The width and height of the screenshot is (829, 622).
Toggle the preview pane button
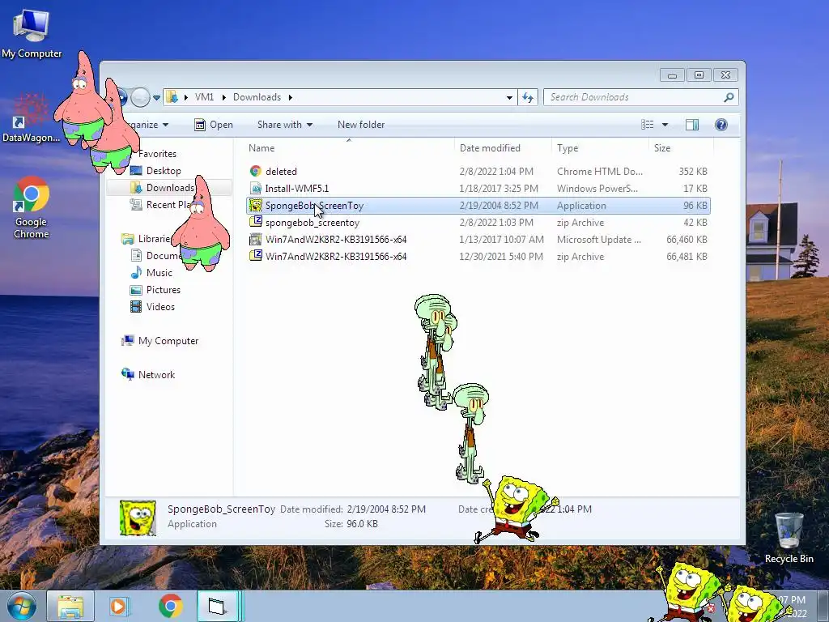(692, 125)
